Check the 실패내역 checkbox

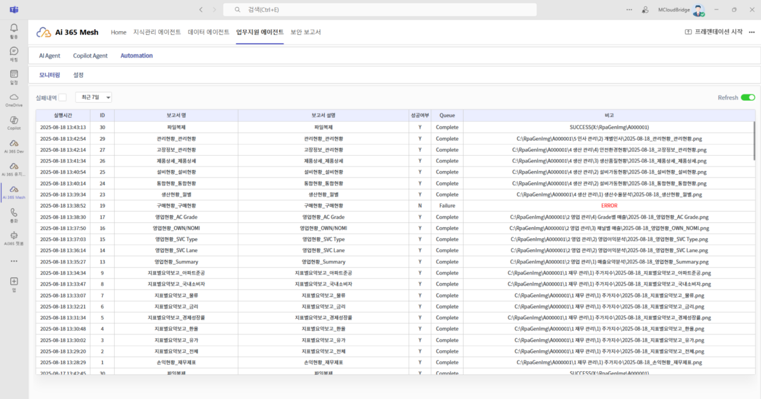pyautogui.click(x=62, y=98)
